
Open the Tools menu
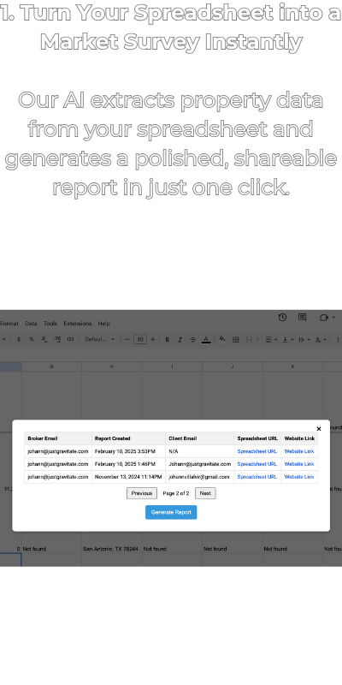(50, 324)
